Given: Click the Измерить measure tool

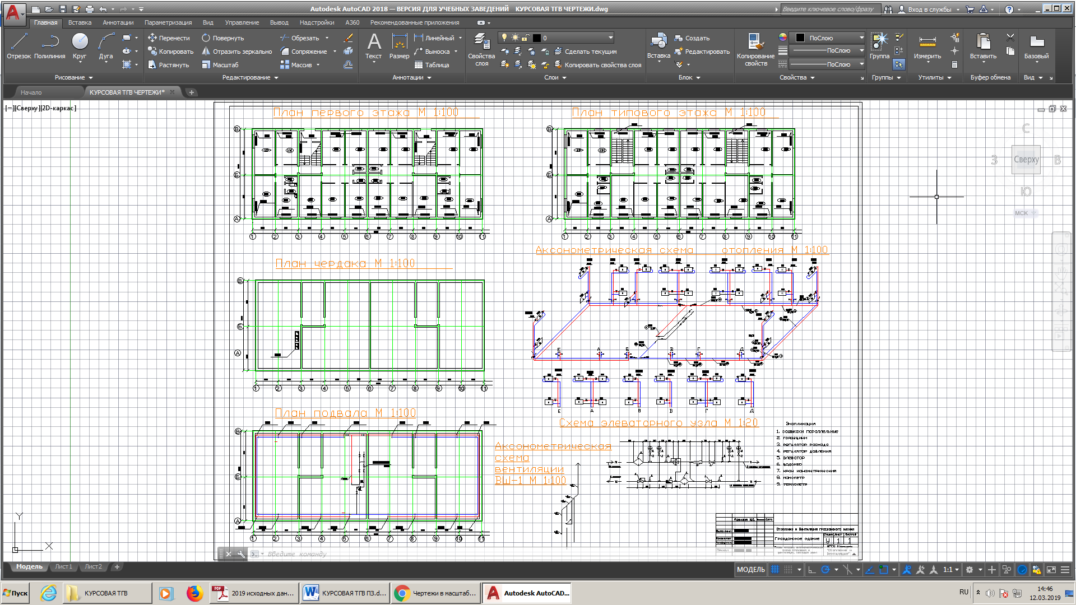Looking at the screenshot, I should pyautogui.click(x=927, y=46).
